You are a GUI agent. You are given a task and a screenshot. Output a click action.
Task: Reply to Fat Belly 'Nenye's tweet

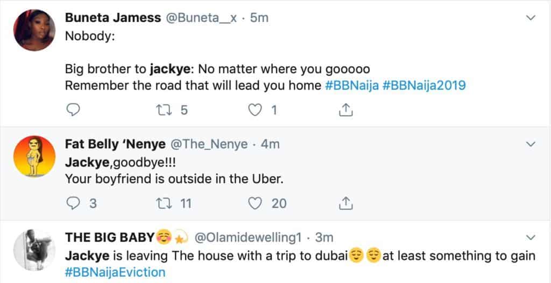click(73, 204)
